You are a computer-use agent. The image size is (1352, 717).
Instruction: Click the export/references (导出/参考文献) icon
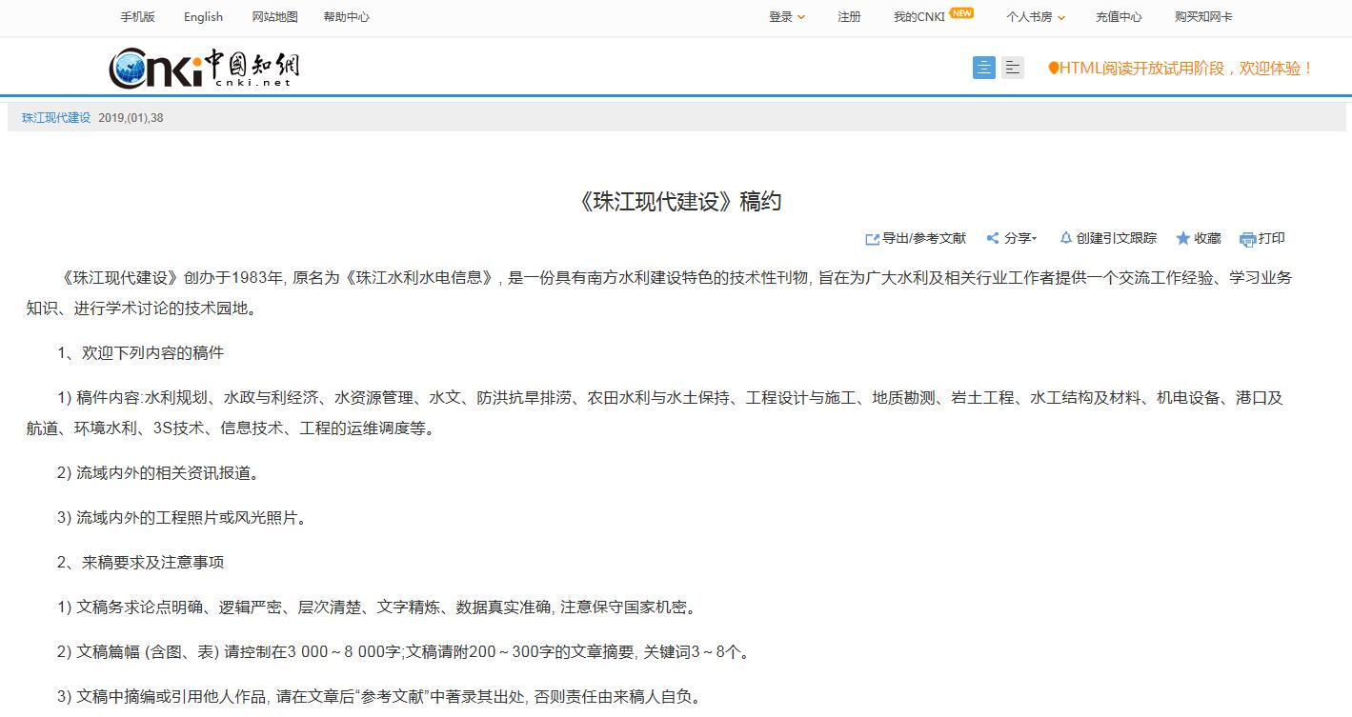[x=872, y=239]
